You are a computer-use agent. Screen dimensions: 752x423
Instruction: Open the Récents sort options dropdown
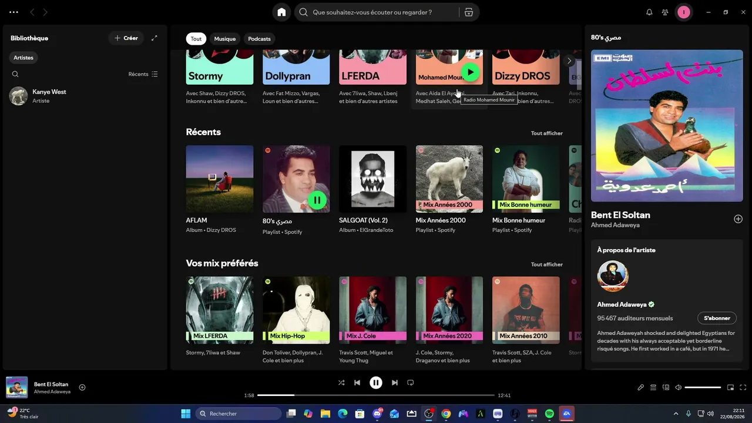click(x=143, y=74)
